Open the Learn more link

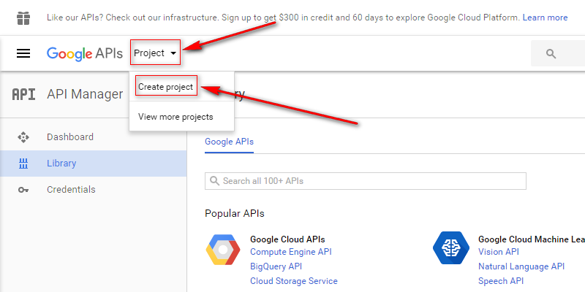545,18
